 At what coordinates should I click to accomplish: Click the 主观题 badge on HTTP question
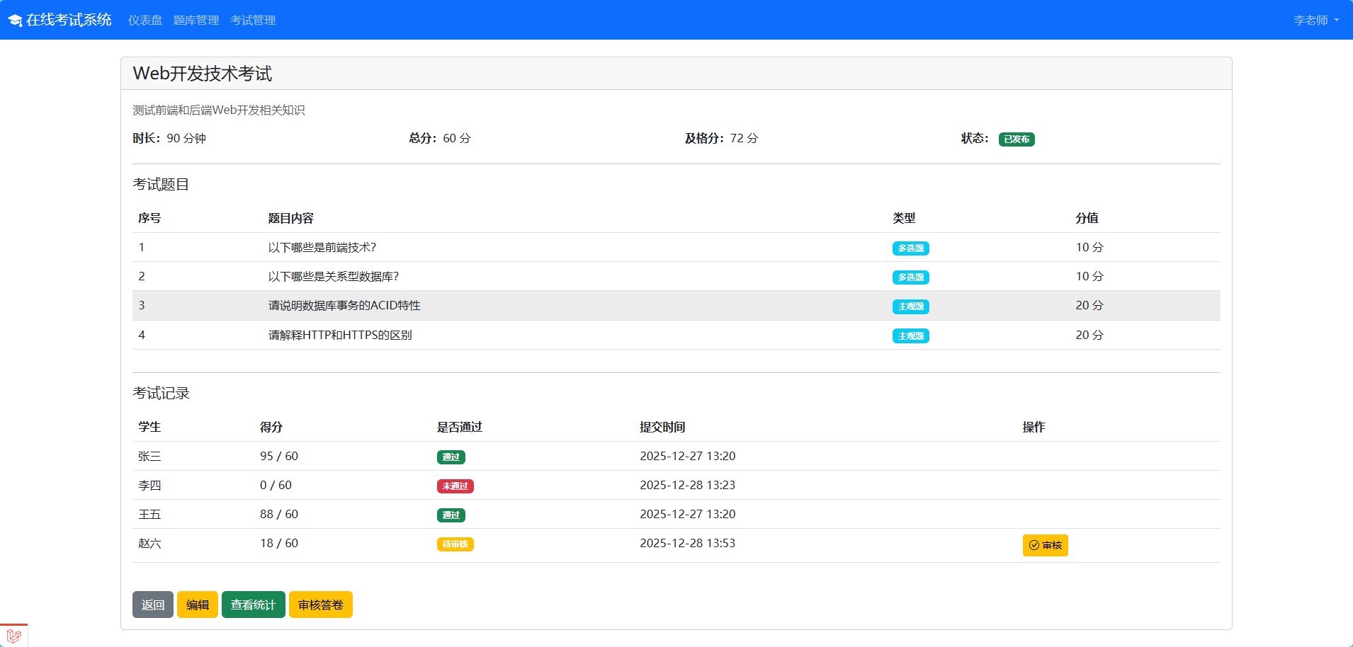click(910, 336)
